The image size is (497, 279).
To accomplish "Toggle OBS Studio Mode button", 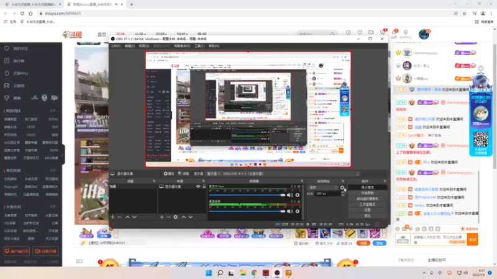I will coord(367,205).
